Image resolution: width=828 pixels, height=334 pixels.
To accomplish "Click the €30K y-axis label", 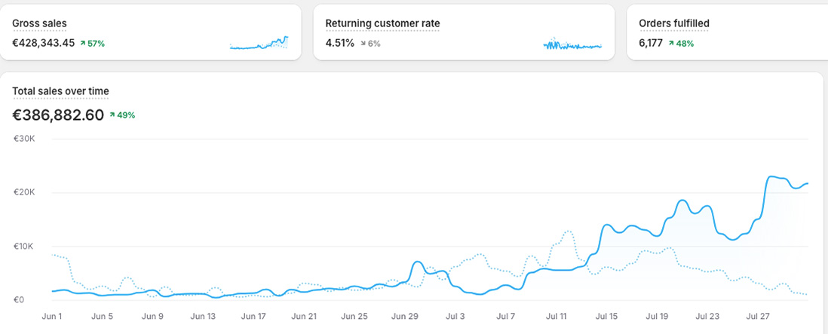I will coord(25,139).
